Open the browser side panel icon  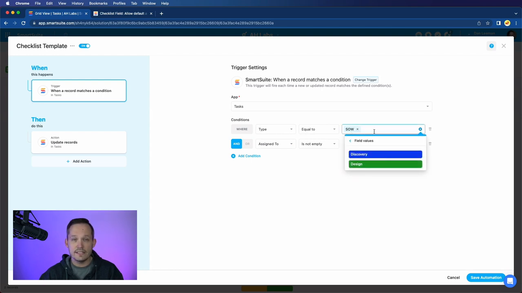pyautogui.click(x=498, y=23)
